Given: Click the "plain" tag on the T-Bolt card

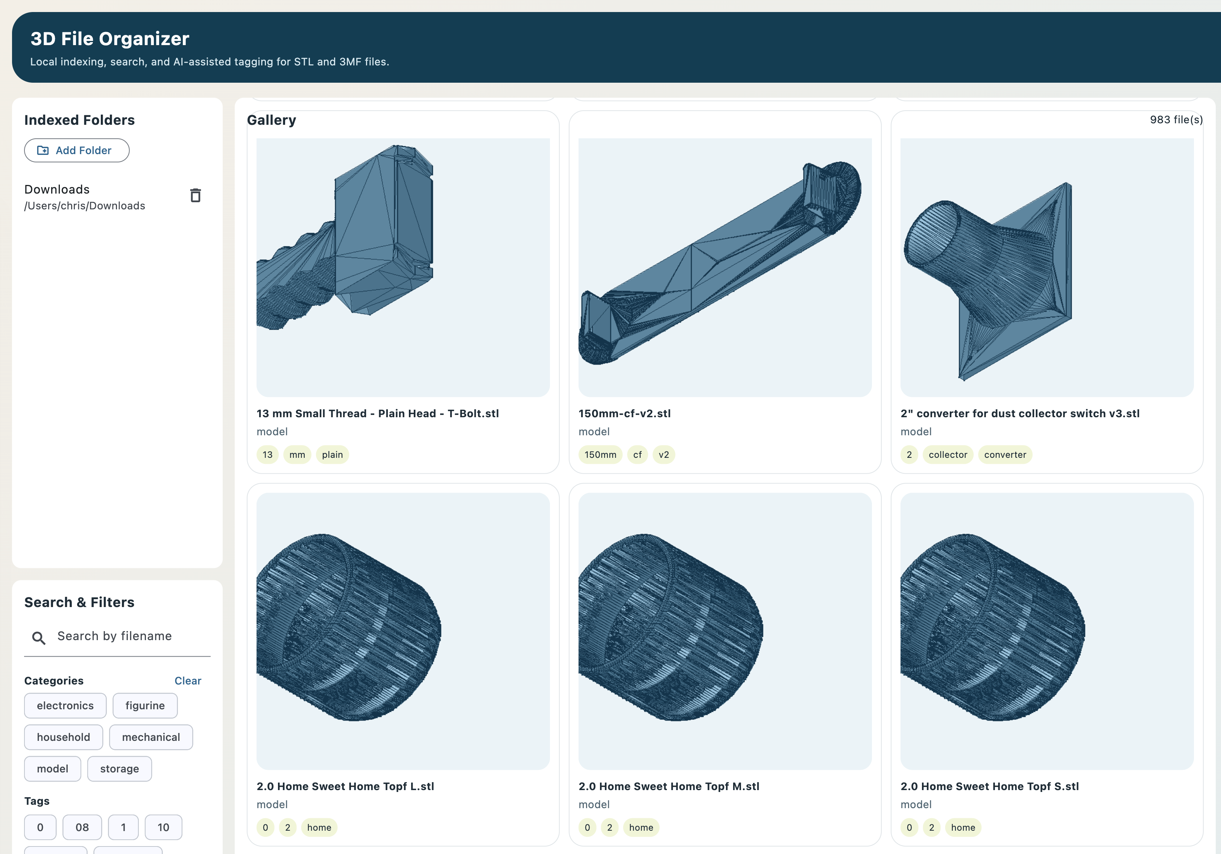Looking at the screenshot, I should click(x=333, y=454).
